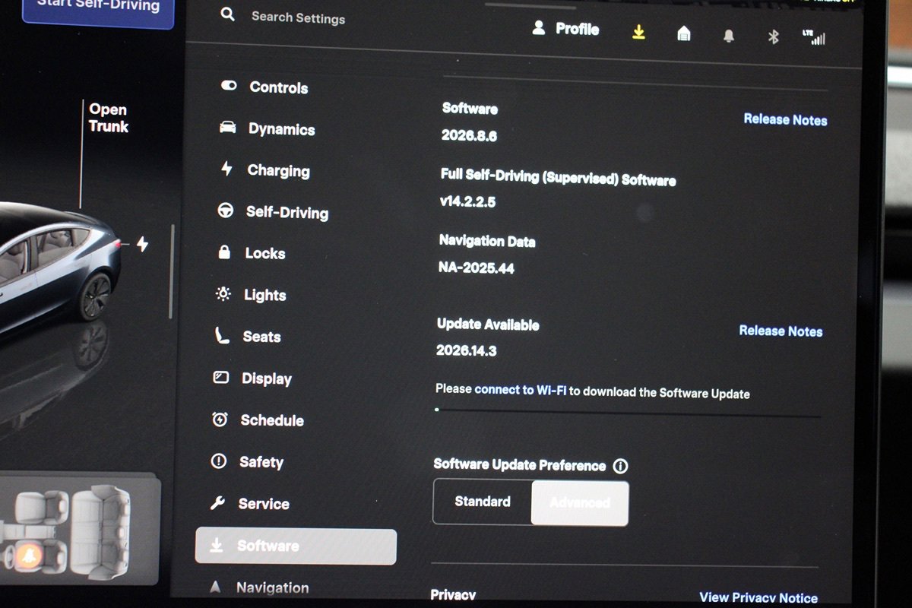This screenshot has width=912, height=608.
Task: Tap the LTE signal strength icon
Action: coord(814,37)
